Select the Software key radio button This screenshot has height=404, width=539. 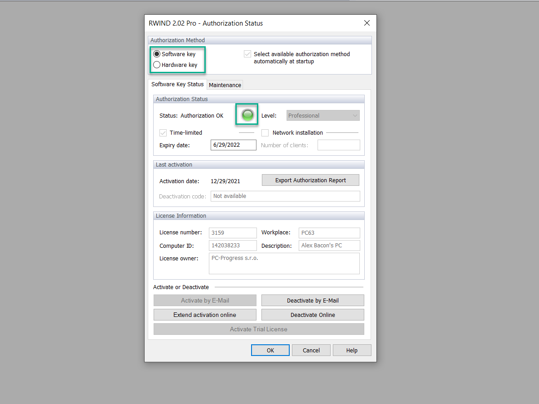pyautogui.click(x=157, y=53)
